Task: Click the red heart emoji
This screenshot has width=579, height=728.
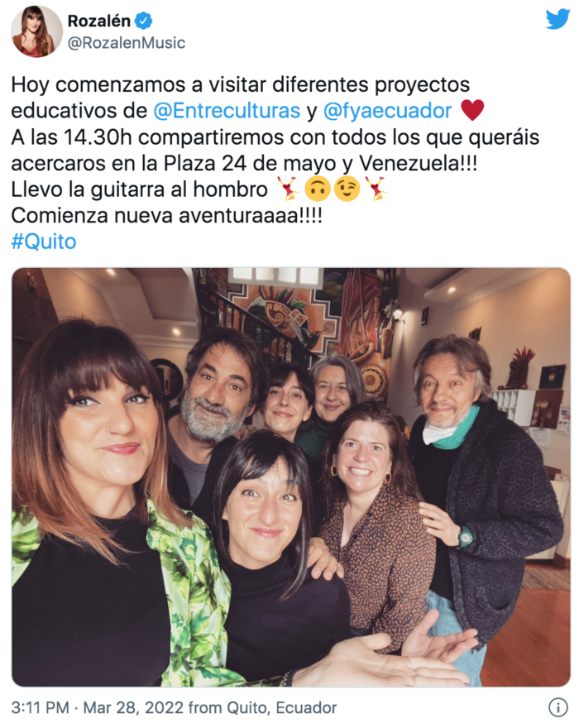Action: coord(472,111)
